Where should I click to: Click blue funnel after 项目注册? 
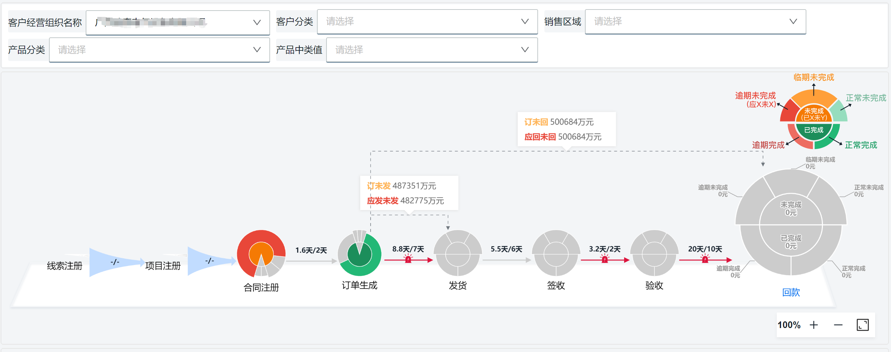212,261
